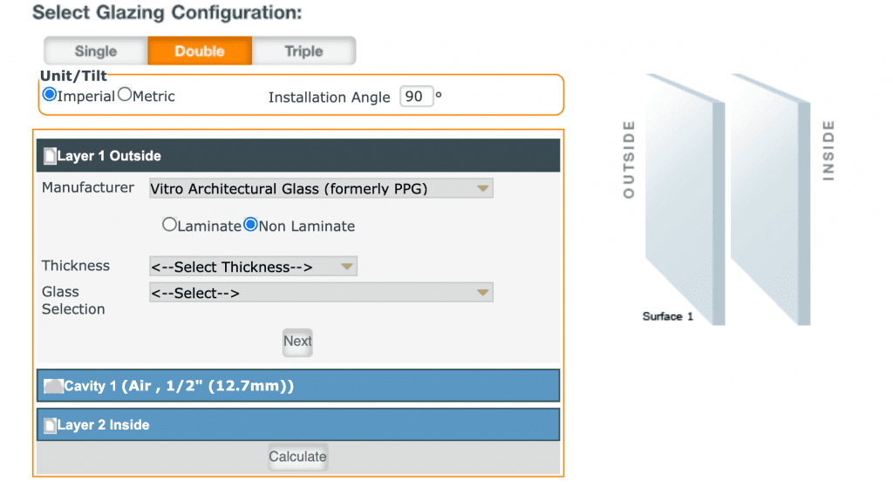Expand the Glass Selection dropdown
The width and height of the screenshot is (893, 494).
(x=320, y=293)
